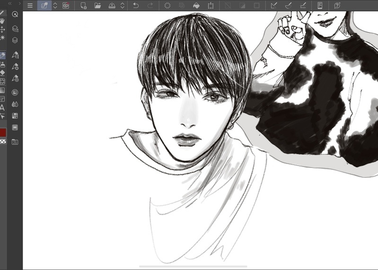Select the Gradient tool

2,90
